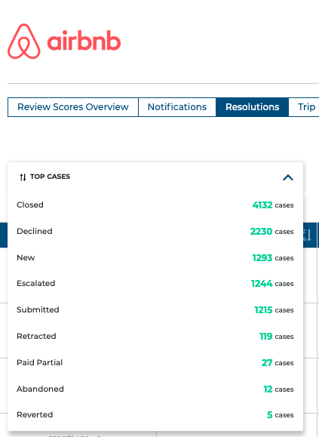
Task: Collapse the Top Cases panel chevron
Action: pos(288,177)
